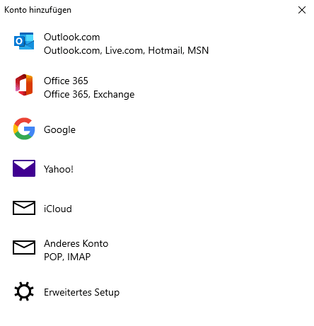Select the Yahoo! account label
The height and width of the screenshot is (326, 314).
59,169
